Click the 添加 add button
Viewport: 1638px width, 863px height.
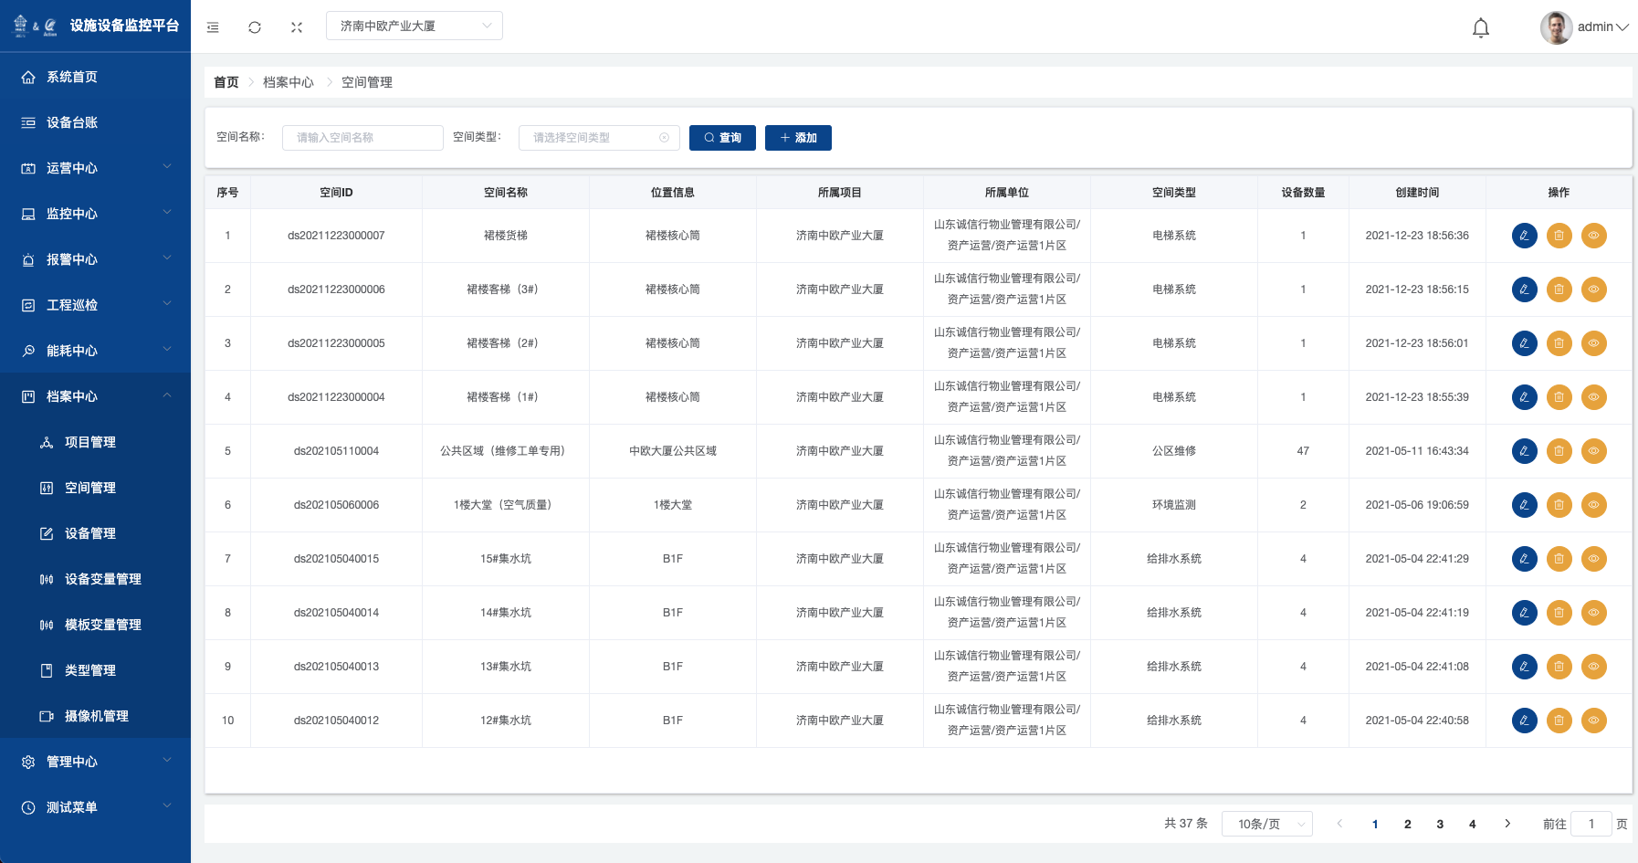coord(798,138)
